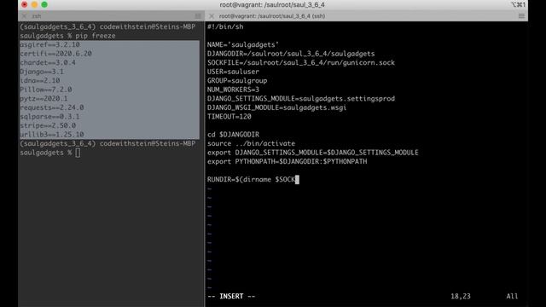Click the 'chardet==3.0.4' line
Screen dimensions: 546x307
48,62
